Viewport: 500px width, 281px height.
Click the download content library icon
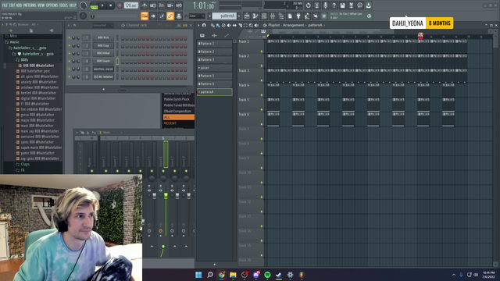coord(368,5)
